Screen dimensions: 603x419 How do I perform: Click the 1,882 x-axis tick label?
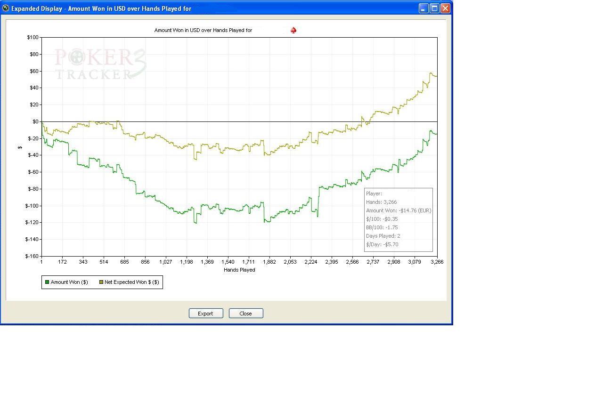269,262
